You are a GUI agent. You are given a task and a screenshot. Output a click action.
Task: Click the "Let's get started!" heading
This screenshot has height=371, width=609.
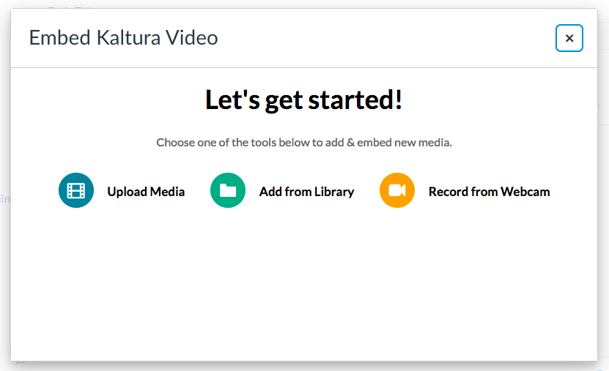(303, 100)
